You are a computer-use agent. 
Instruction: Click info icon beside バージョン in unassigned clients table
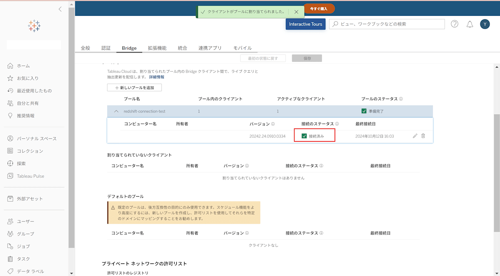(x=247, y=166)
